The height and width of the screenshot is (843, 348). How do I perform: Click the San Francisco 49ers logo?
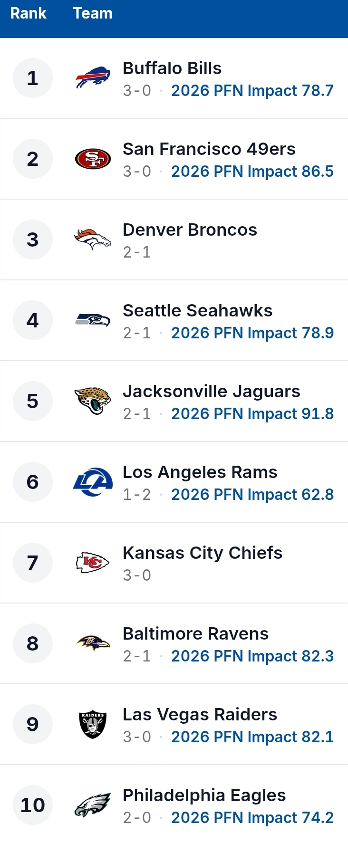[x=93, y=159]
